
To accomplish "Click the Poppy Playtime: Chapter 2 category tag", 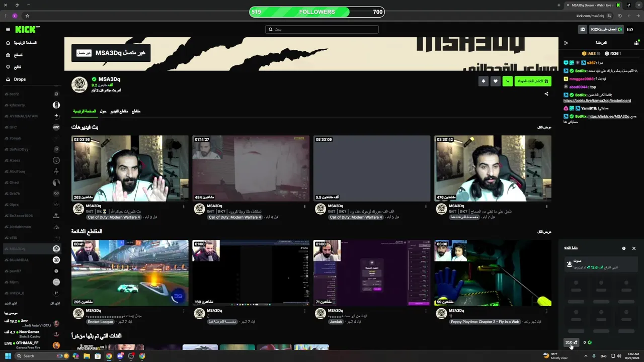I will tap(486, 322).
